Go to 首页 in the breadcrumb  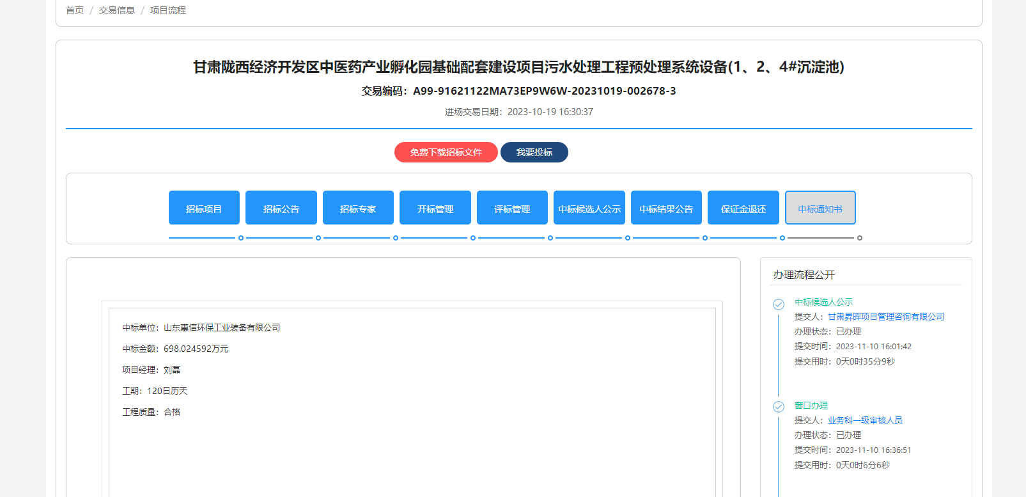[x=75, y=10]
